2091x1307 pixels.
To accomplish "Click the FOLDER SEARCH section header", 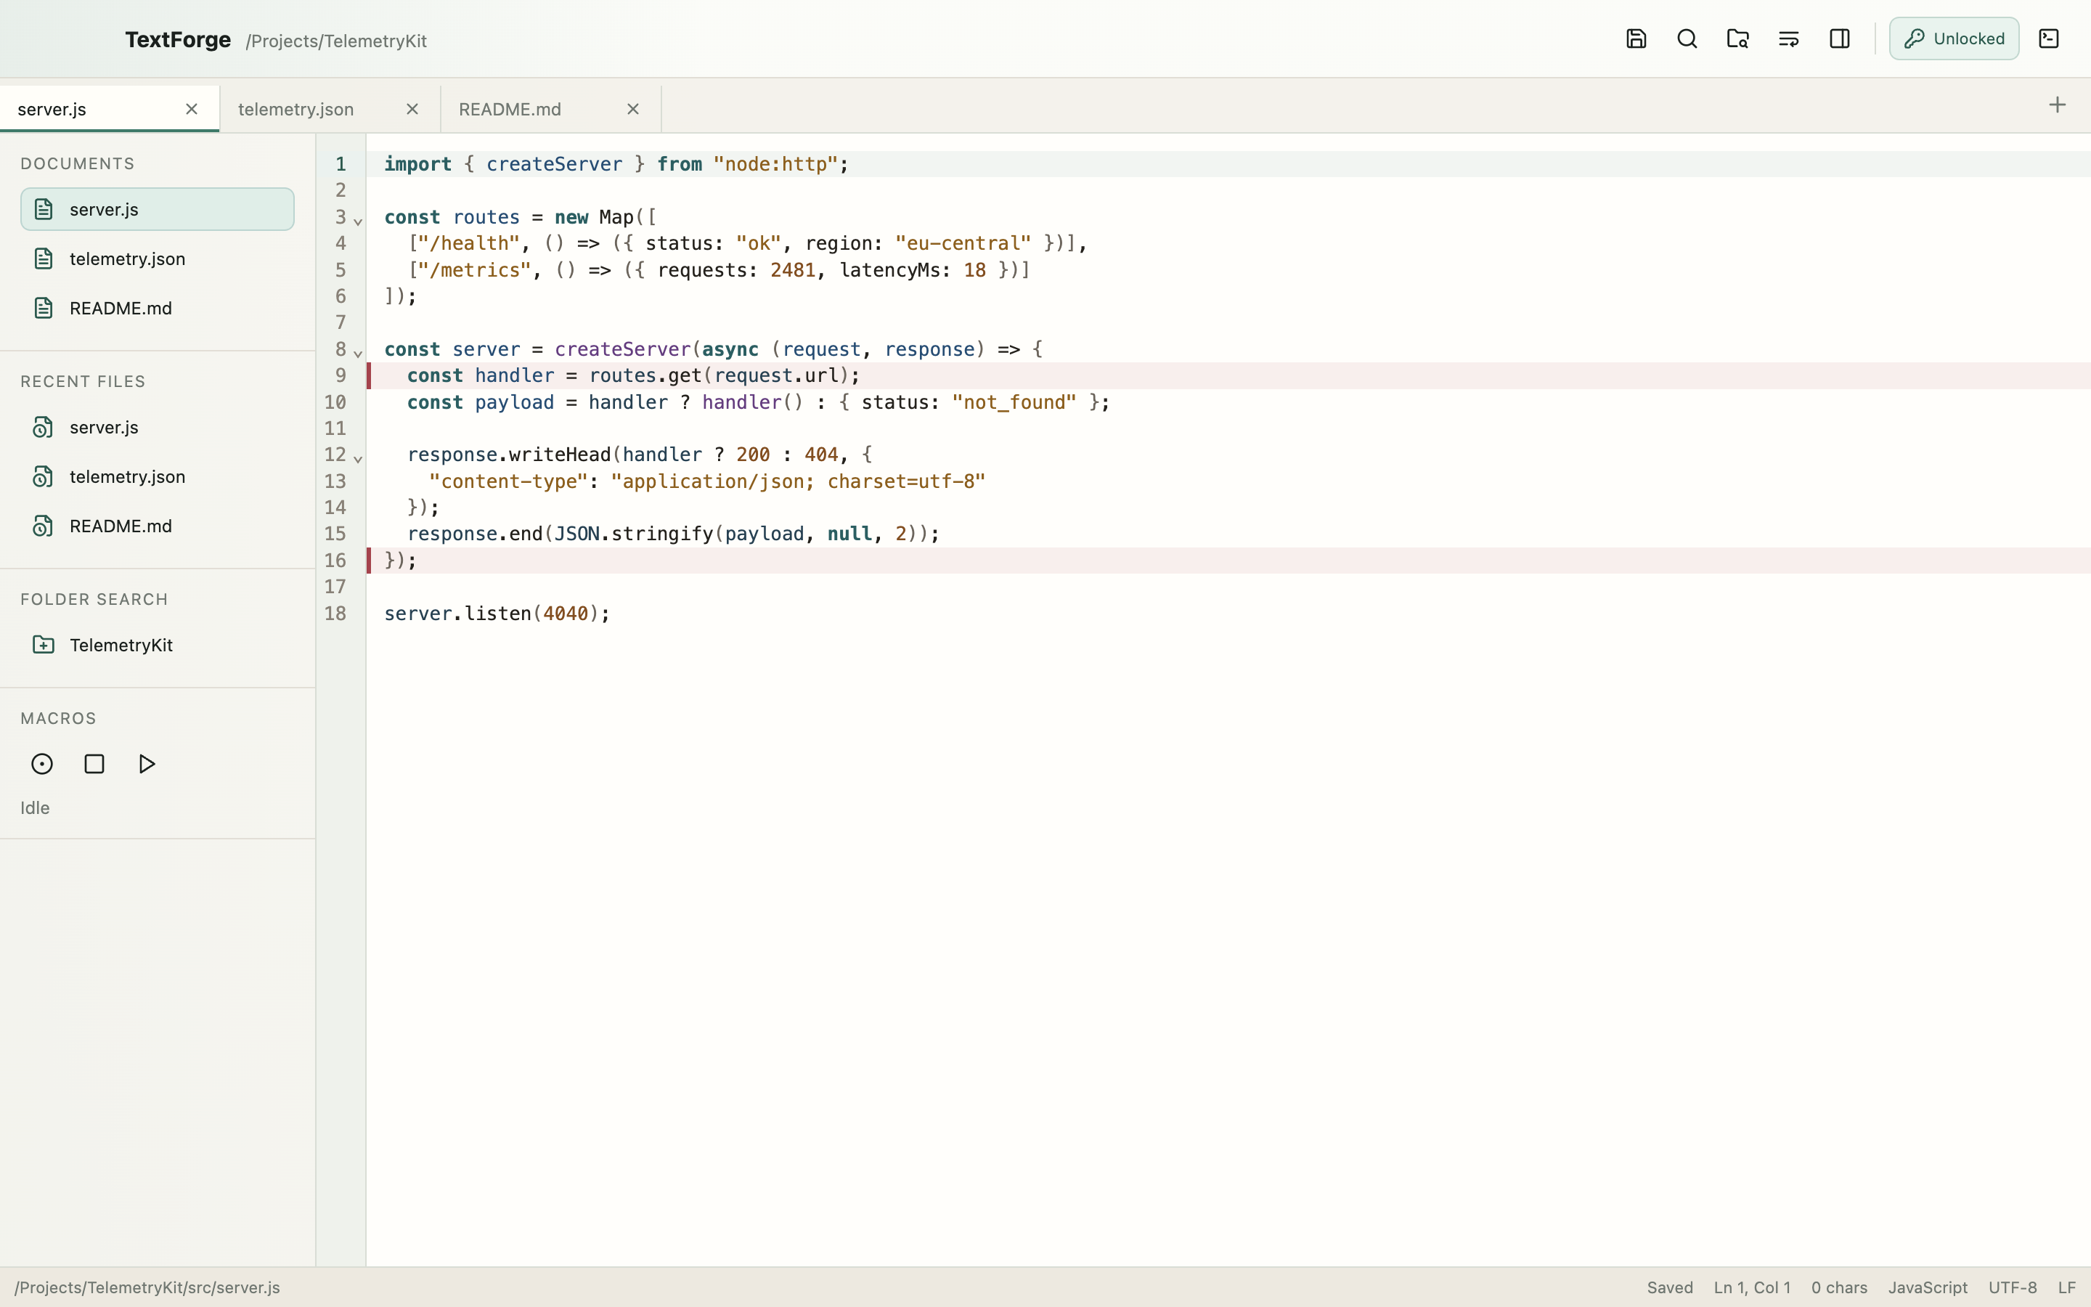I will click(x=94, y=599).
